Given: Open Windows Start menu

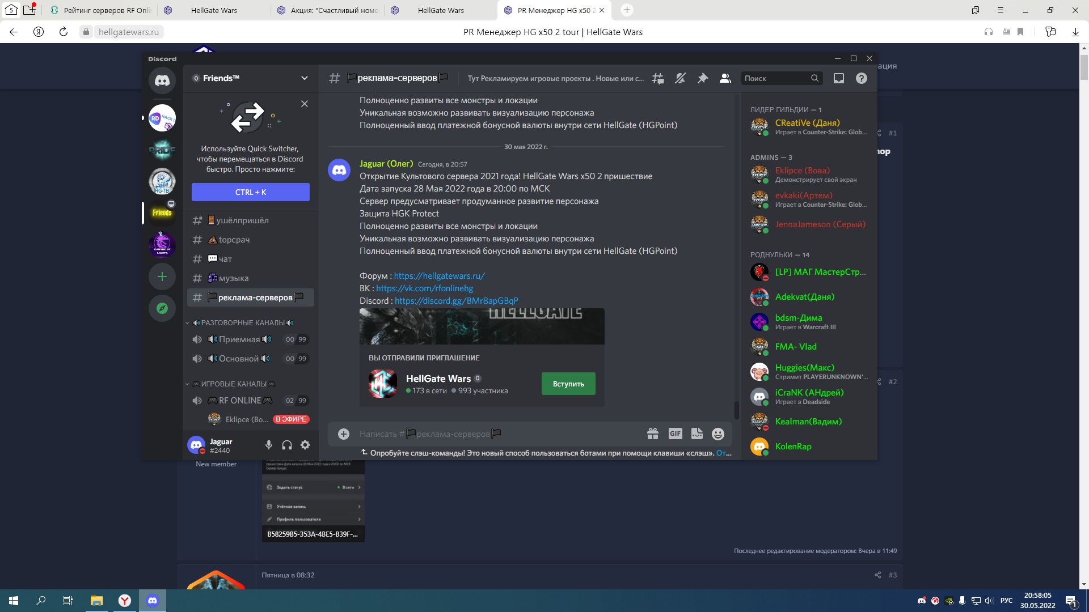Looking at the screenshot, I should (x=14, y=601).
